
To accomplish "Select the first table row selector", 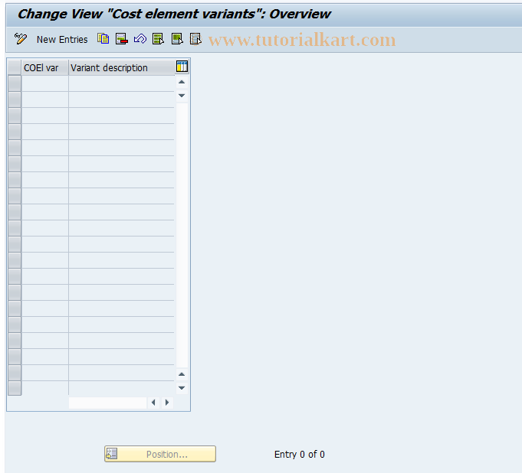I will [15, 83].
